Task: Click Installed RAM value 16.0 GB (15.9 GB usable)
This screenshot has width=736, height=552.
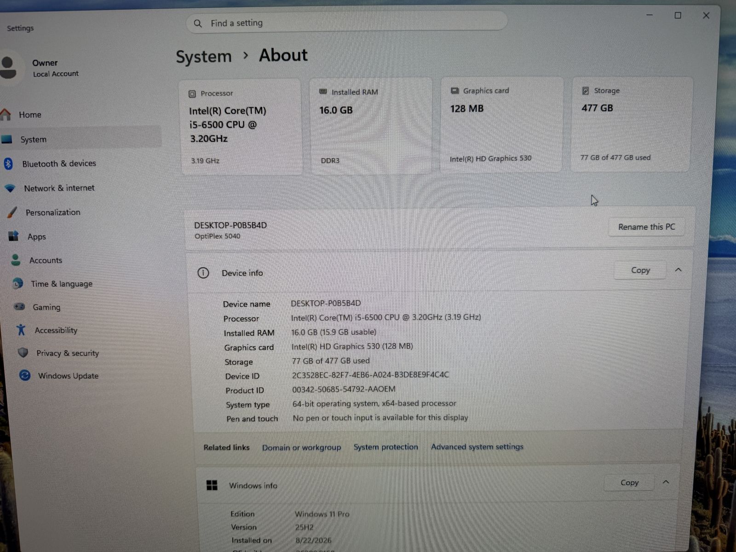Action: 334,332
